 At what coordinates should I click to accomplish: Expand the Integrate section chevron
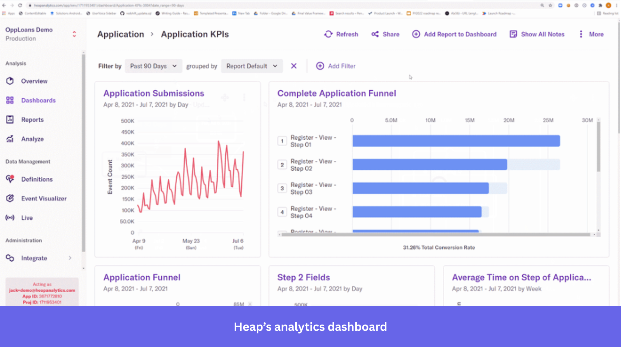pos(70,258)
